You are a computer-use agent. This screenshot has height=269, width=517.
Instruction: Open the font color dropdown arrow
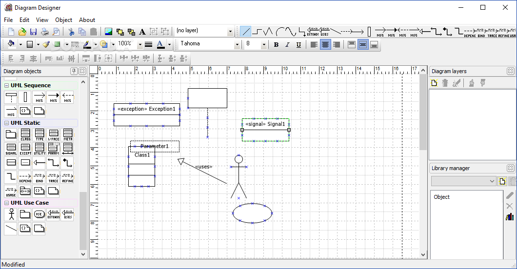[x=169, y=44]
